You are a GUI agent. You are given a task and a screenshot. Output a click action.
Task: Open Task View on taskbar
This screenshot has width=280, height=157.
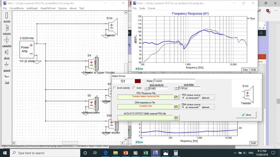click(95, 153)
